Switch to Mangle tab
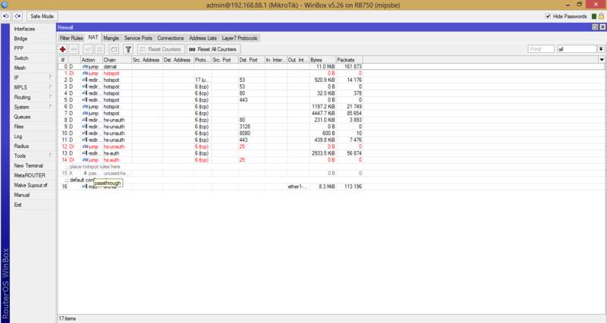This screenshot has height=323, width=607. pos(111,38)
